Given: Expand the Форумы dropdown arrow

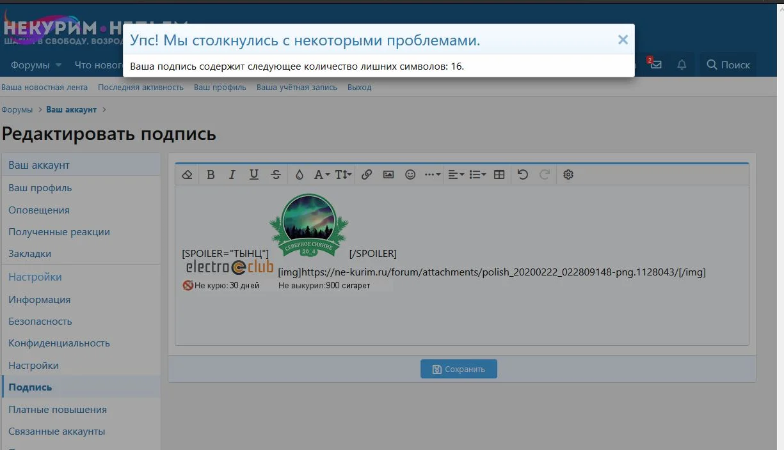Looking at the screenshot, I should coord(58,65).
